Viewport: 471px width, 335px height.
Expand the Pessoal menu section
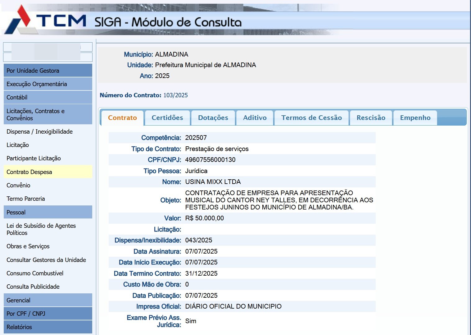tap(48, 212)
